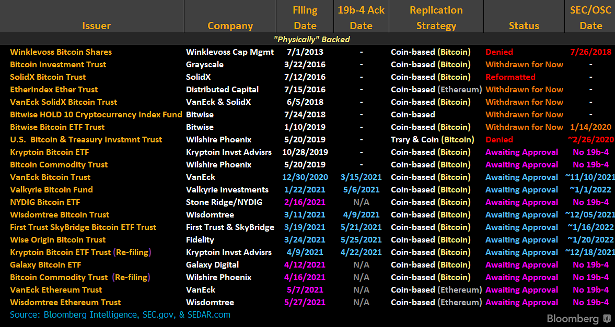The height and width of the screenshot is (327, 615).
Task: Click the 2/16/2021 filing date
Action: pyautogui.click(x=305, y=202)
